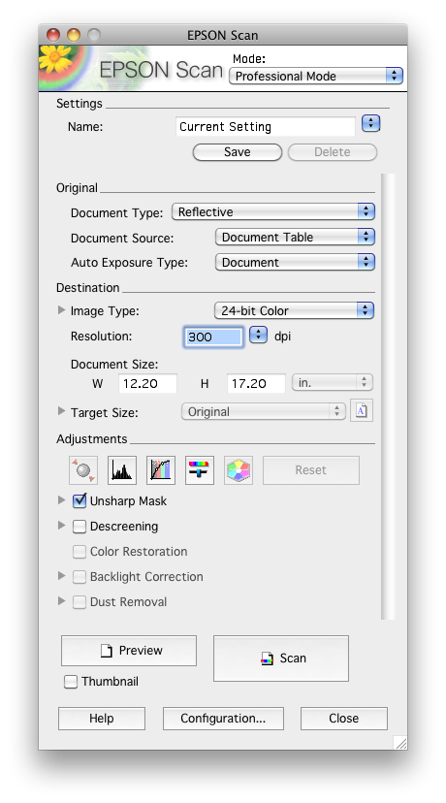The image size is (446, 803).
Task: Click the Current Setting name field
Action: pyautogui.click(x=266, y=126)
